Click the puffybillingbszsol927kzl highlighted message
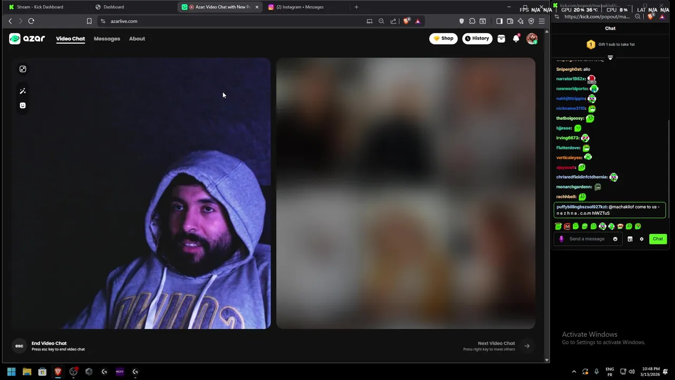The image size is (675, 380). (x=610, y=210)
